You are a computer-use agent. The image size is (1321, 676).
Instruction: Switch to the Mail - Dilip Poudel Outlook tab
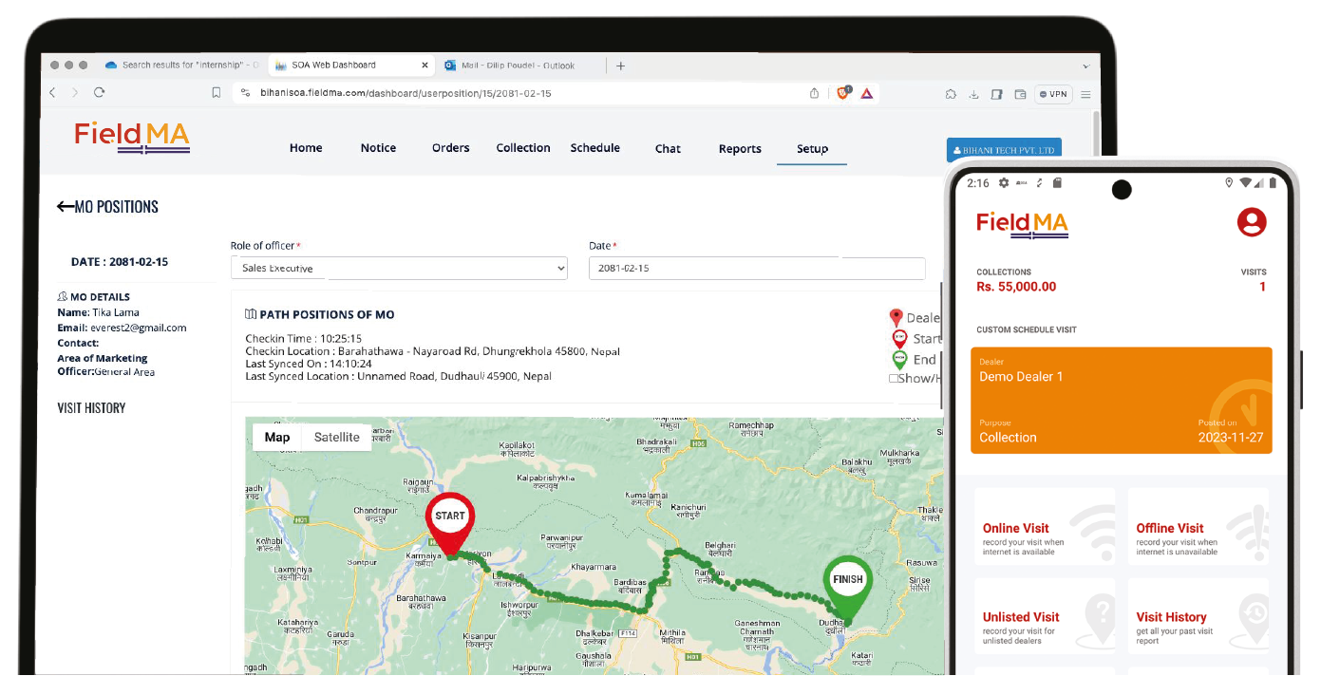click(519, 66)
